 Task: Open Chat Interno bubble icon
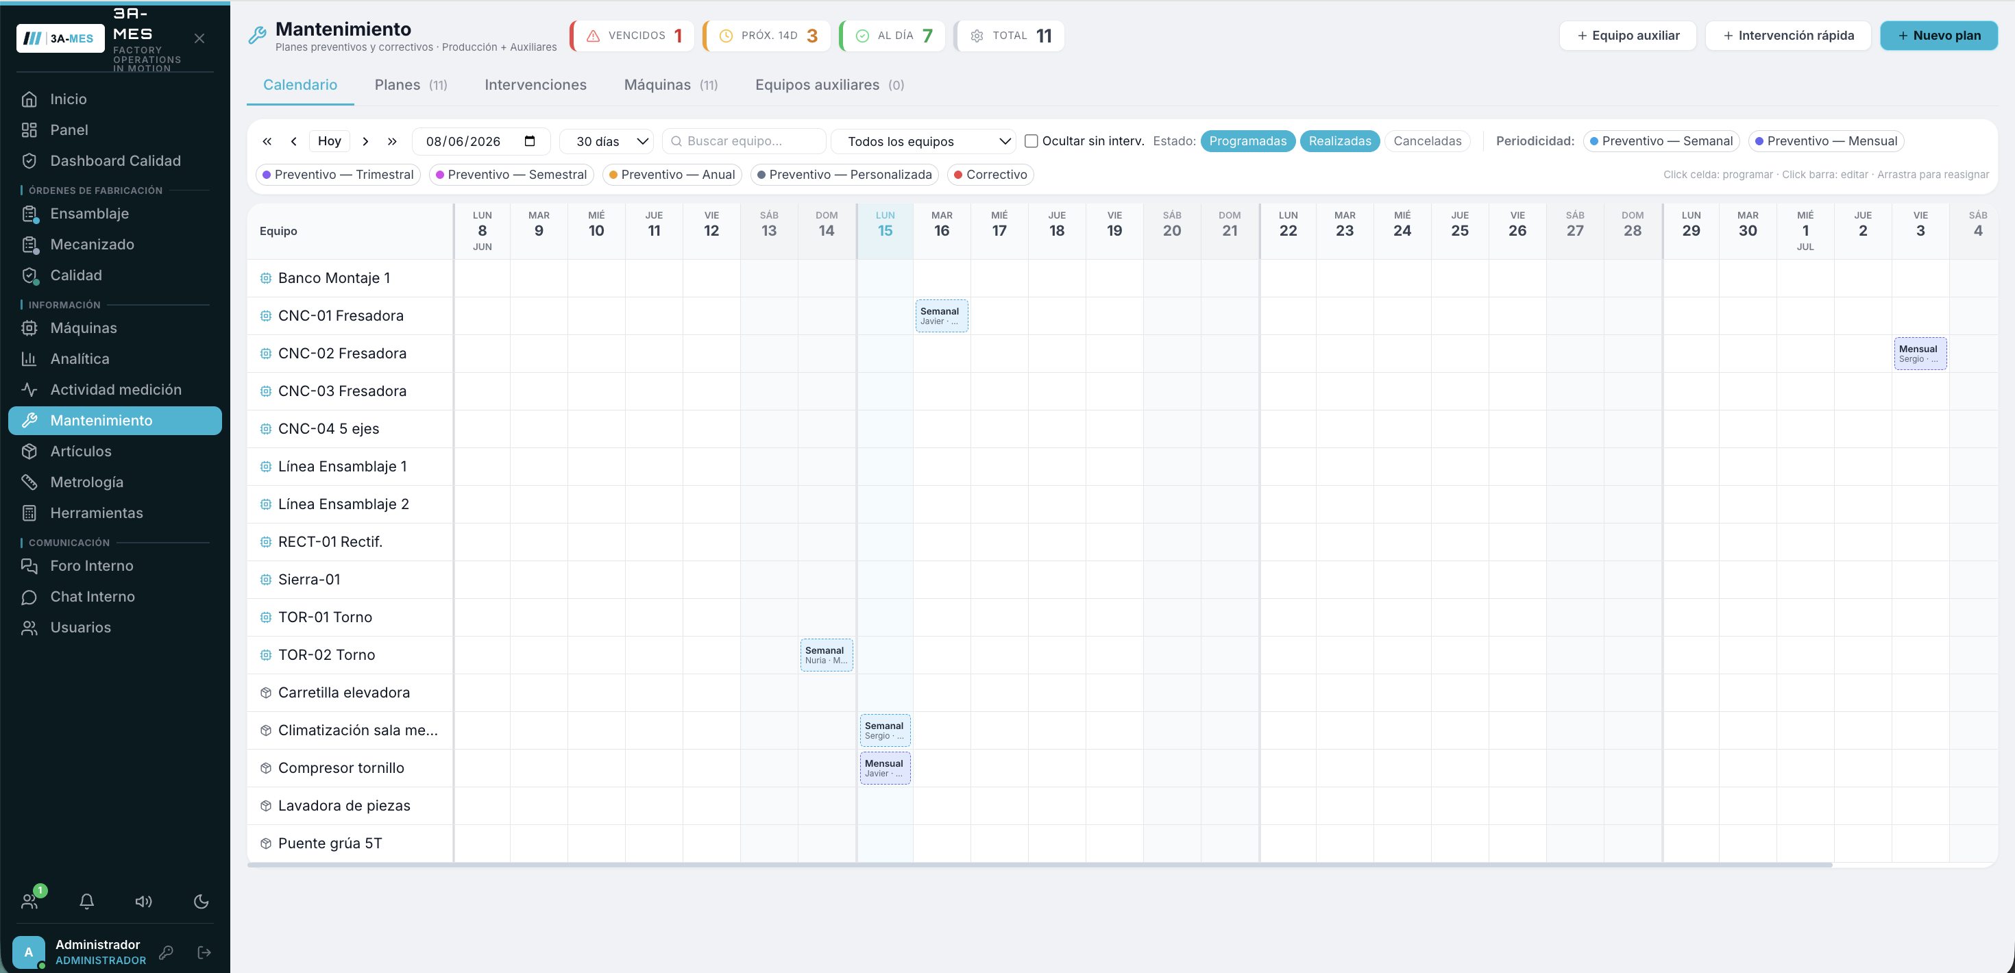tap(29, 597)
